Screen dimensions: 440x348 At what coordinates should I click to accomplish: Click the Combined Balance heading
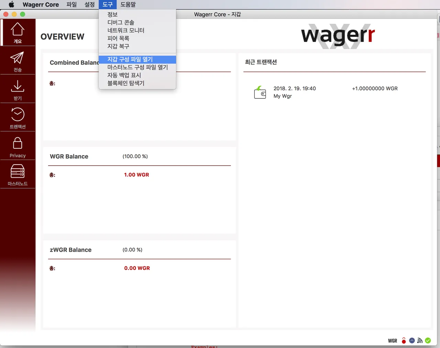pos(74,63)
